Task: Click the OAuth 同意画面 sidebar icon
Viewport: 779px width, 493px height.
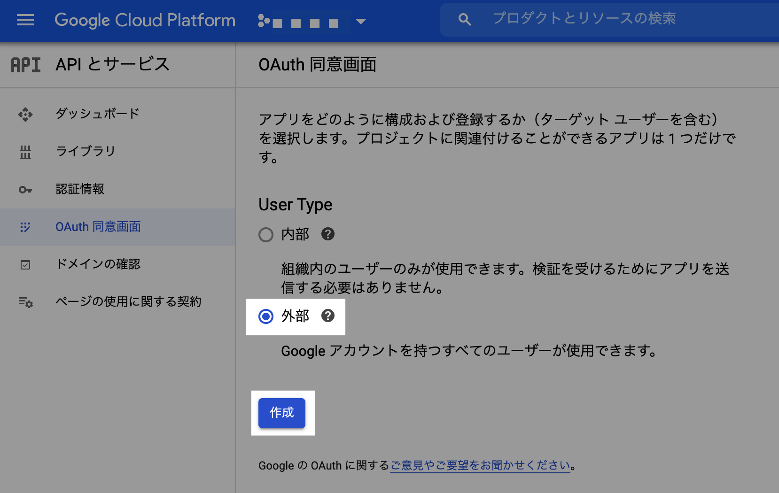Action: tap(25, 227)
